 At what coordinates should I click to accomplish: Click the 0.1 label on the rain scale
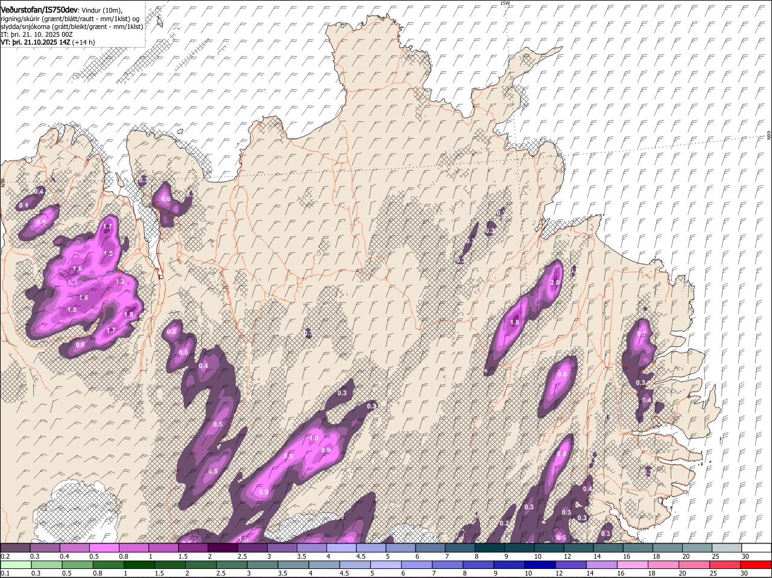click(5, 573)
